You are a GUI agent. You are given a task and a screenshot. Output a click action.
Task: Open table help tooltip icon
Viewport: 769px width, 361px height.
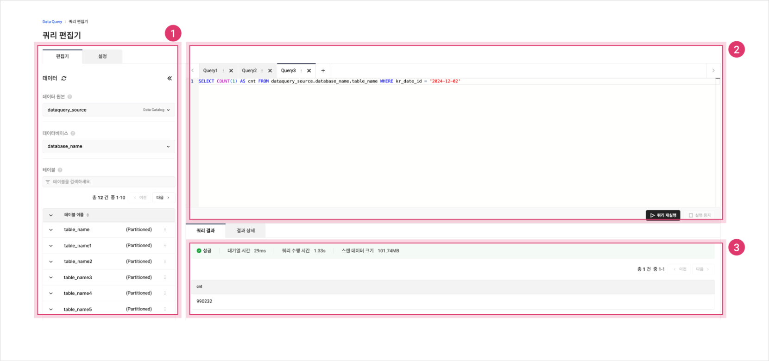tap(60, 170)
